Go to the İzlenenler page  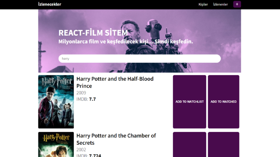point(220,5)
